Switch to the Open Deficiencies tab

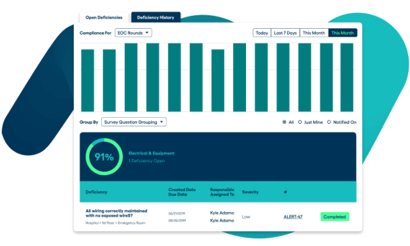[104, 17]
